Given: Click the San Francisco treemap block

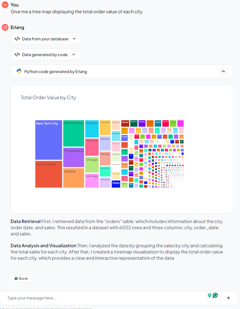Looking at the screenshot, I should pyautogui.click(x=74, y=134).
